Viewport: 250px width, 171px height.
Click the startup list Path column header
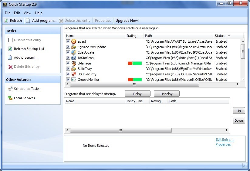[x=178, y=36]
